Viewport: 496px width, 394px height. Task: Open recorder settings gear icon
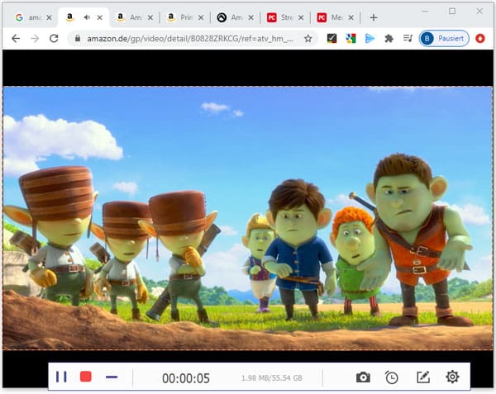click(x=452, y=377)
